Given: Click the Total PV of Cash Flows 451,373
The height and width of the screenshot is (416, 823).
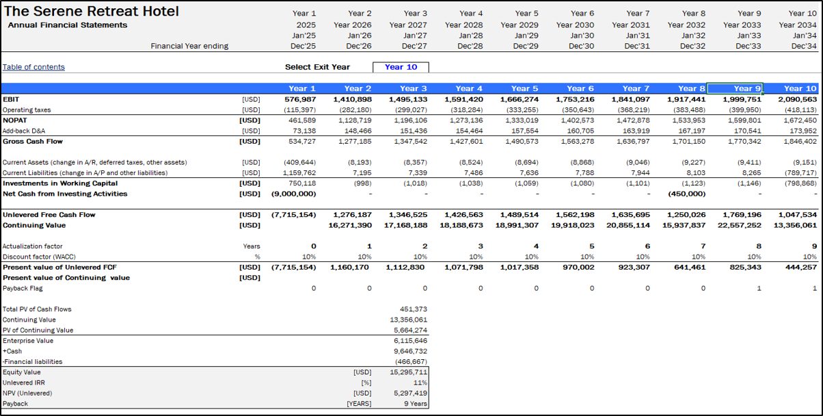Looking at the screenshot, I should pyautogui.click(x=414, y=309).
